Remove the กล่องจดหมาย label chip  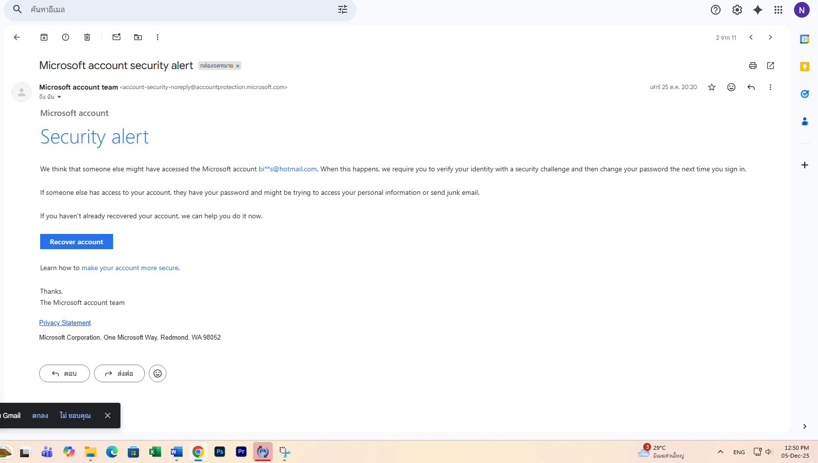[x=238, y=66]
